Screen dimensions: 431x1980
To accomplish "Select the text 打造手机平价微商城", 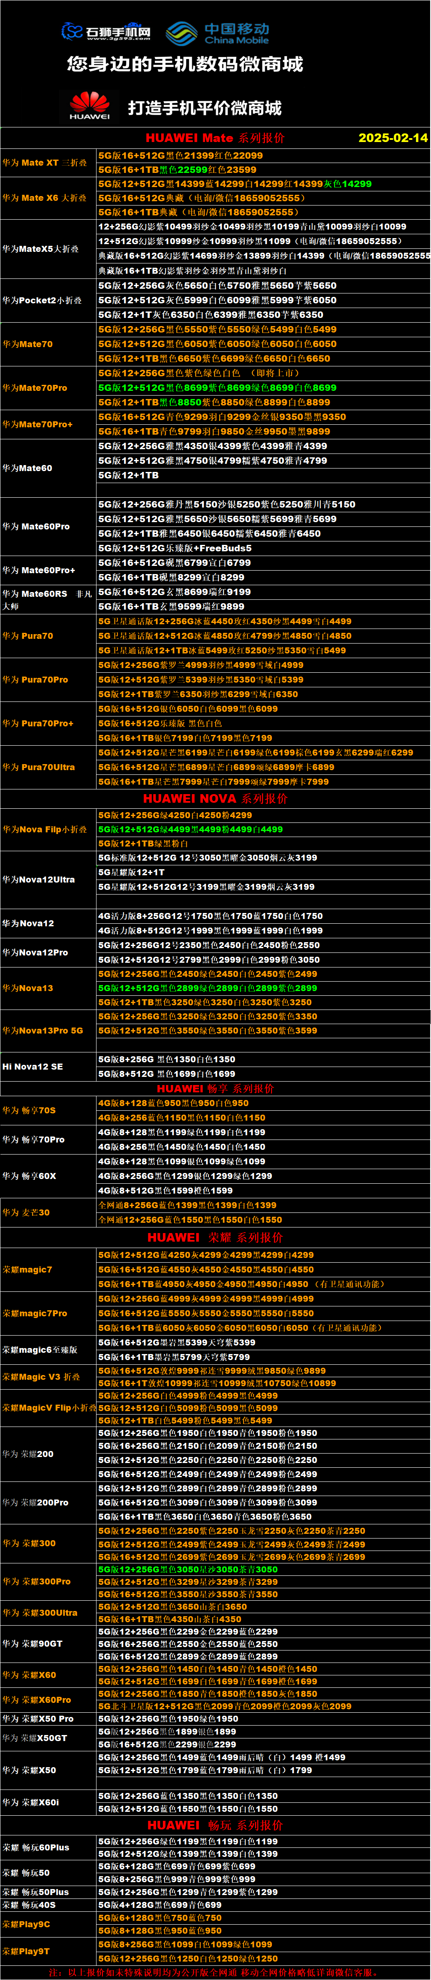I will (205, 109).
